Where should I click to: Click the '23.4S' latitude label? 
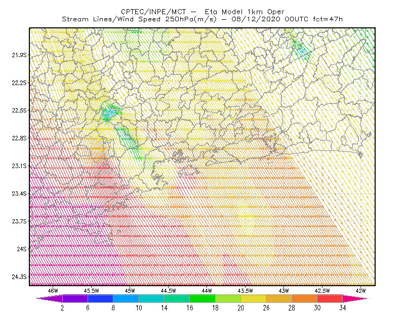[19, 193]
